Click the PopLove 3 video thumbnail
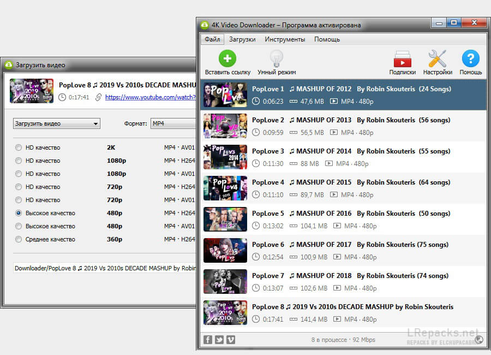The height and width of the screenshot is (355, 491). click(225, 157)
